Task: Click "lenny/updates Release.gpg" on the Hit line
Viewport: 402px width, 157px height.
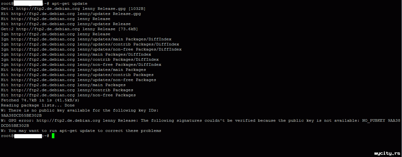Action: click(109, 14)
